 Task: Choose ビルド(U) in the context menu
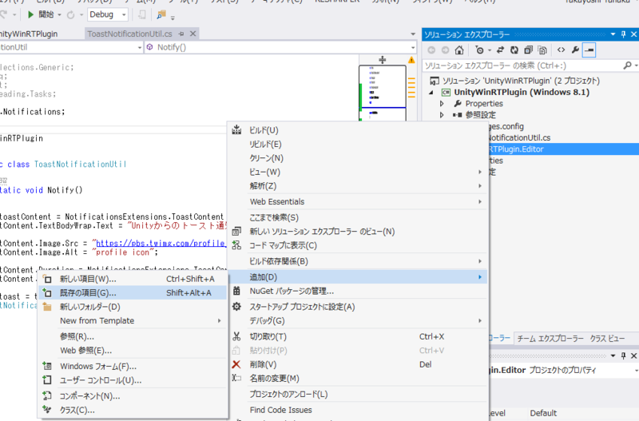(264, 130)
